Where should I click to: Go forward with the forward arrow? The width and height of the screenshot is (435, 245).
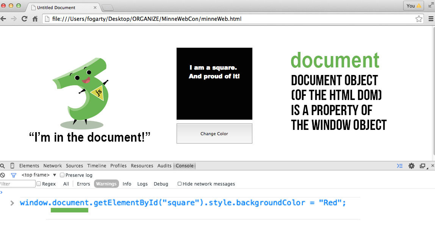[x=14, y=19]
